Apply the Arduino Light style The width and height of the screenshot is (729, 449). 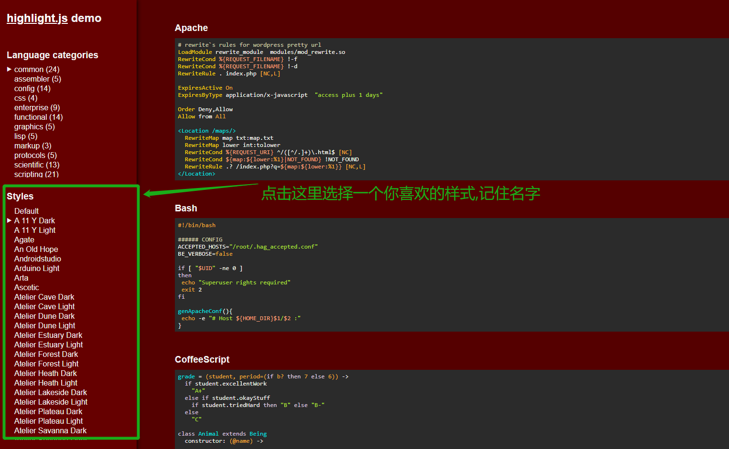tap(37, 268)
